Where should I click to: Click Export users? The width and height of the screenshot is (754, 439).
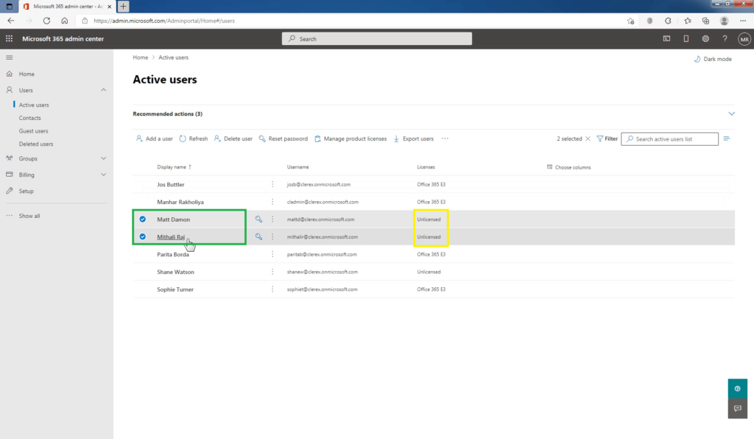point(414,138)
